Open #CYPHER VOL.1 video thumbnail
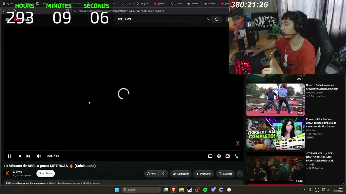Viewport: 346px width, 194px height. click(x=275, y=168)
